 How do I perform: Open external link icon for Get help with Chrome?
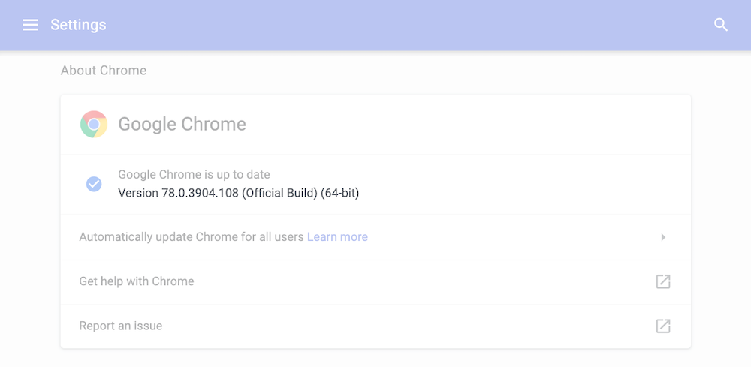[x=663, y=281]
